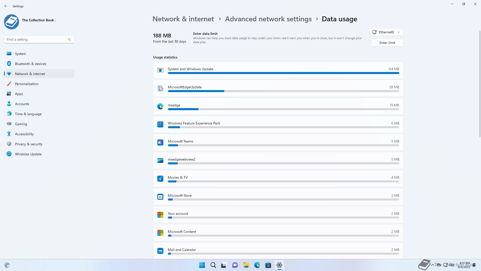Open taskbar Search

click(213, 265)
